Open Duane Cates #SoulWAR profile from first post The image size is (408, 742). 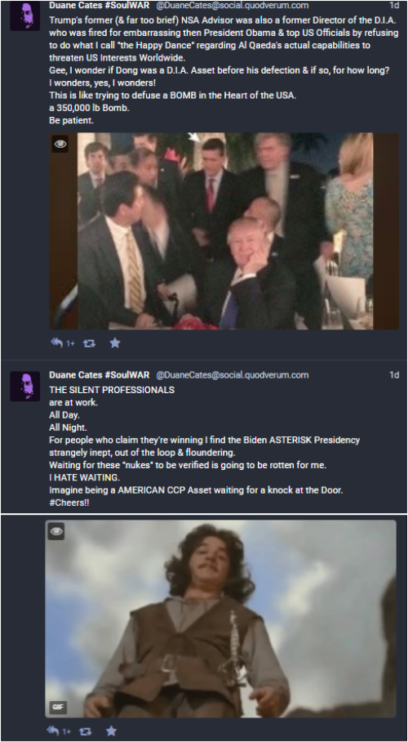click(100, 6)
